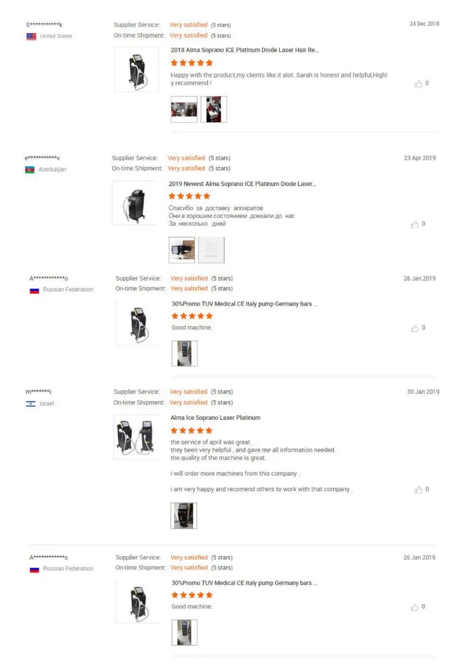Click product thumbnail in the United States review
The height and width of the screenshot is (663, 468).
(x=136, y=69)
